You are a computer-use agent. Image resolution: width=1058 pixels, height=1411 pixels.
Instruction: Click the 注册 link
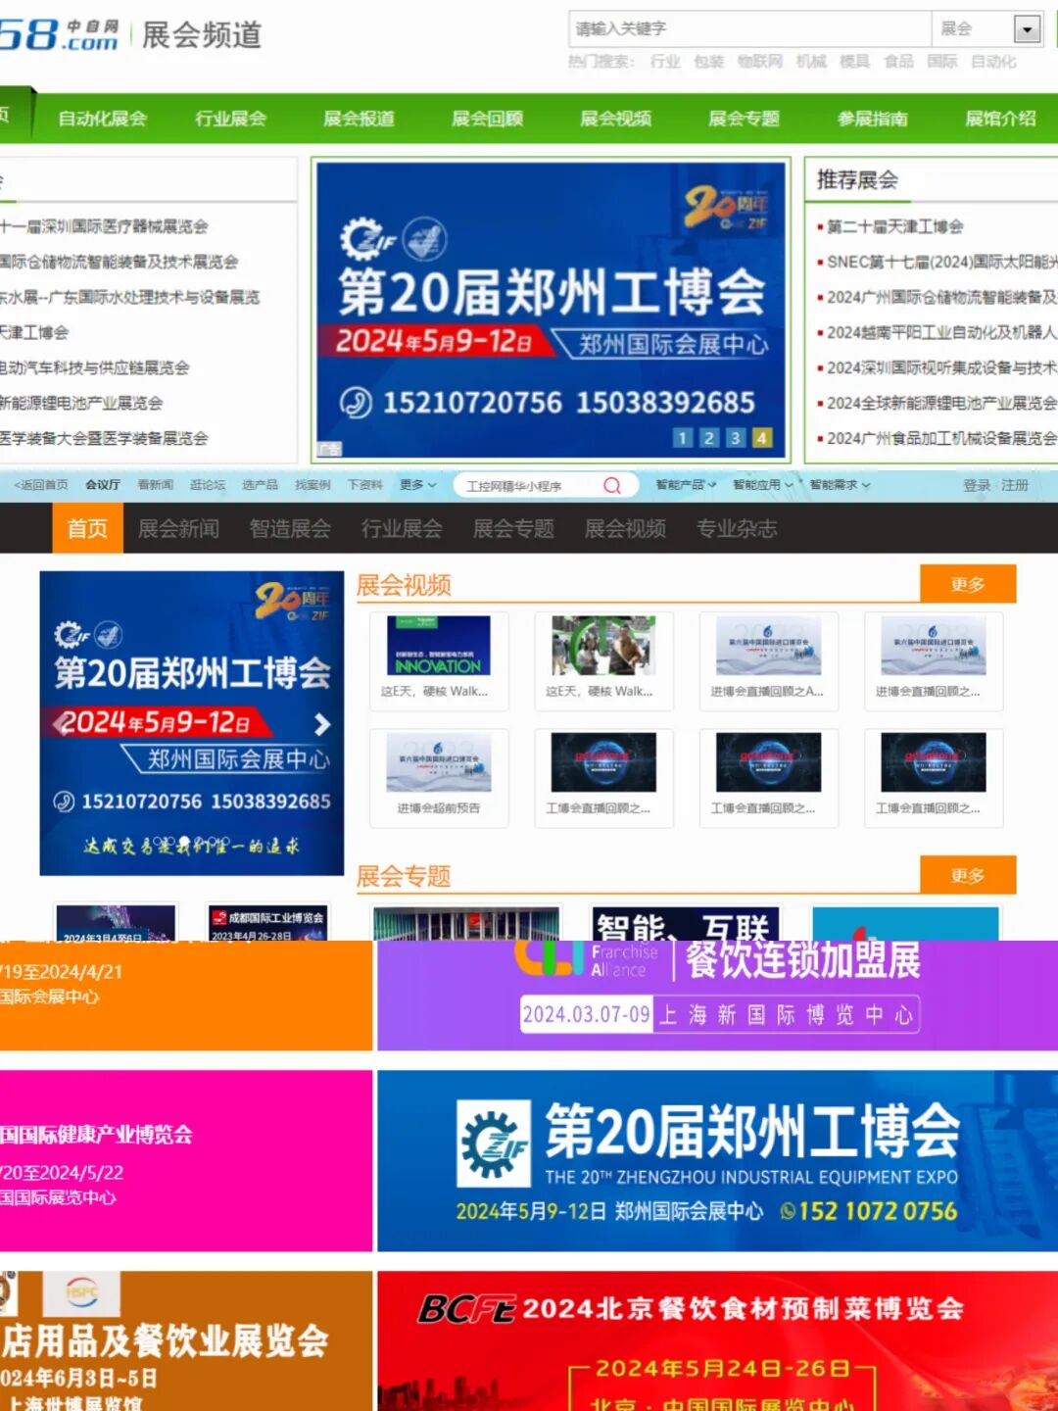(x=1015, y=485)
